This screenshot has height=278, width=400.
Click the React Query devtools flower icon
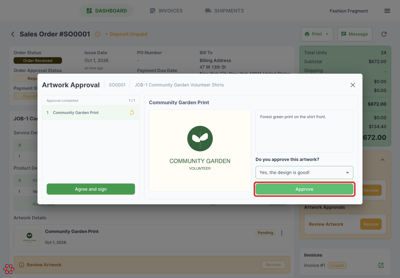9,269
